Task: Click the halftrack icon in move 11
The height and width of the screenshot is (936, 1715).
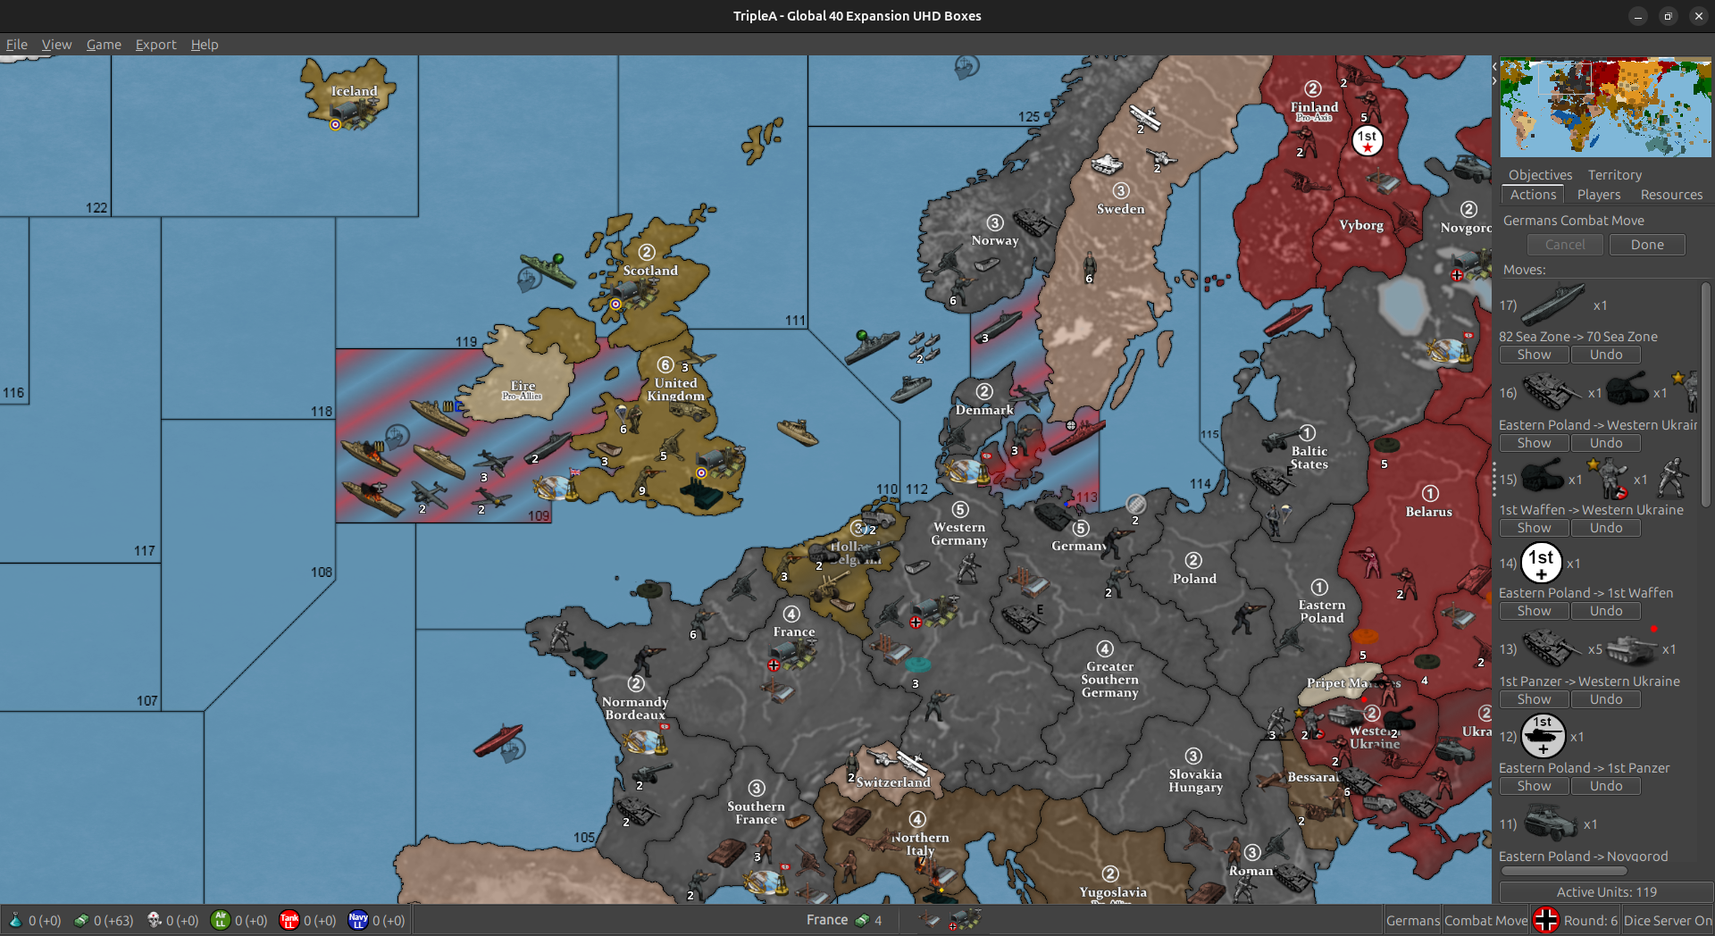Action: pyautogui.click(x=1551, y=823)
